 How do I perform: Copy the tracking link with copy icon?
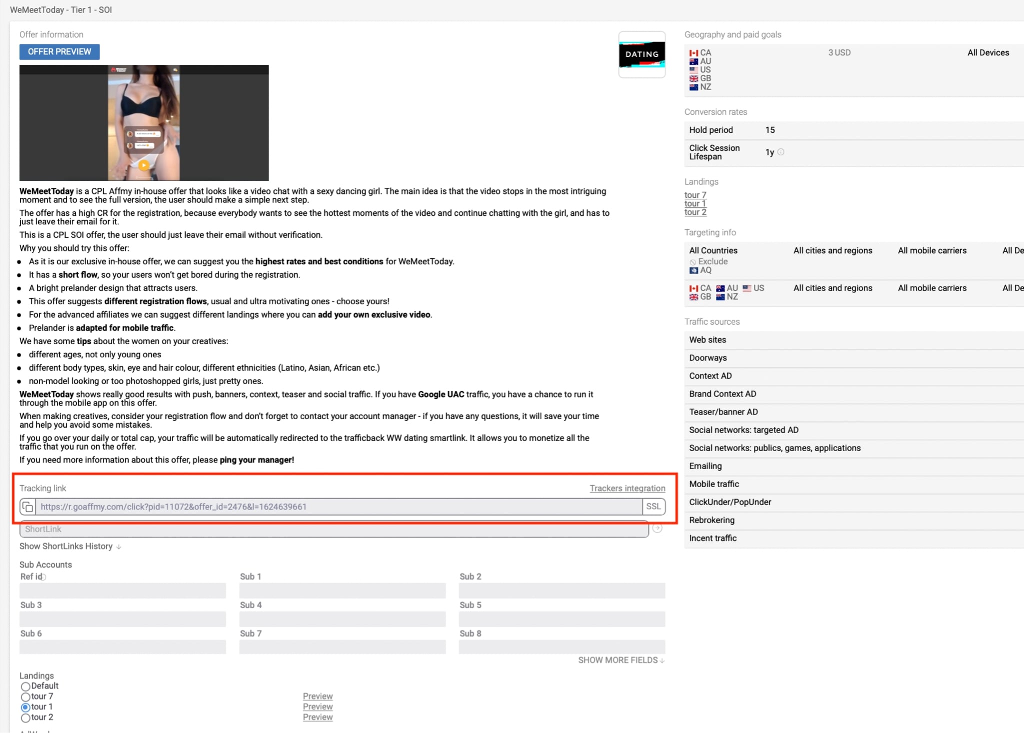click(28, 507)
